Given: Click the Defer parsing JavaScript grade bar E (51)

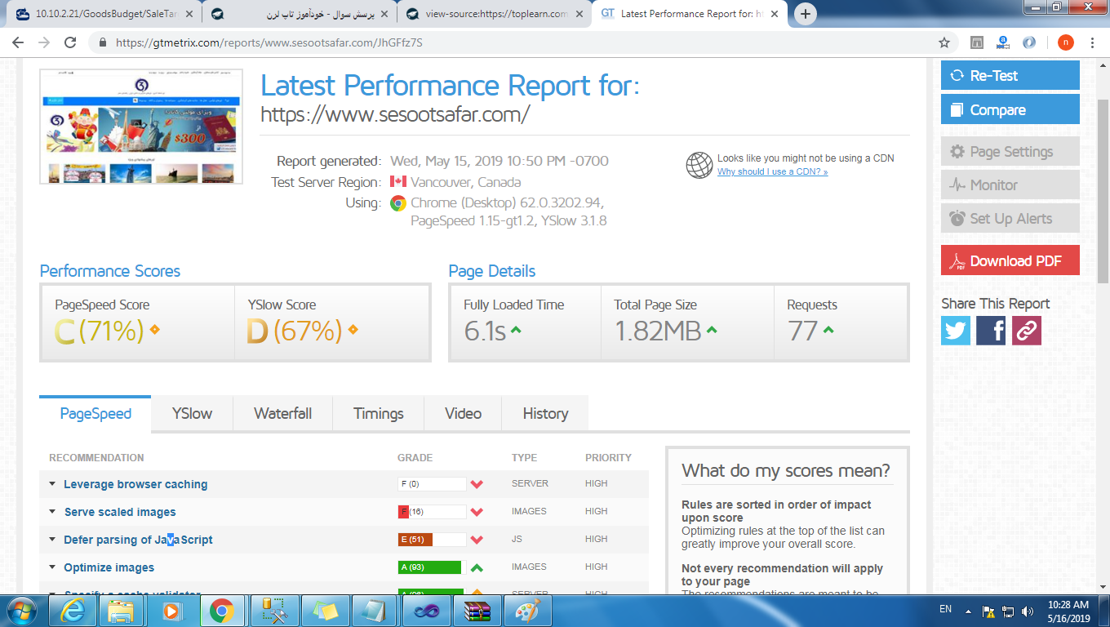Looking at the screenshot, I should point(432,540).
